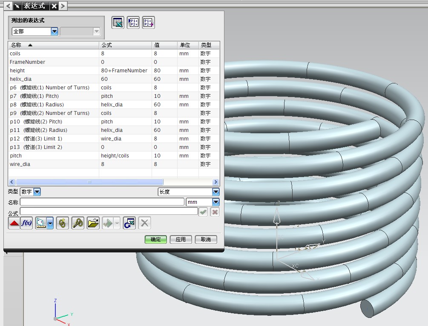
Task: Expand the measure tool dropdown arrow
Action: pyautogui.click(x=50, y=223)
